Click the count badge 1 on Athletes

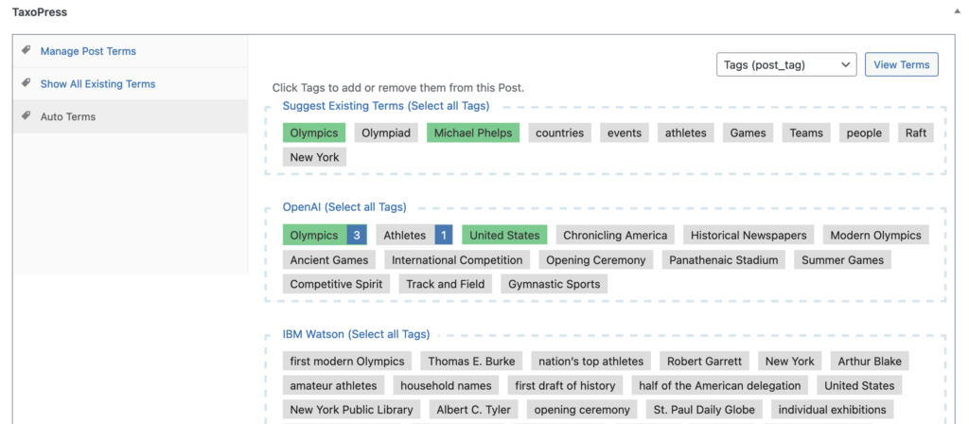click(445, 236)
